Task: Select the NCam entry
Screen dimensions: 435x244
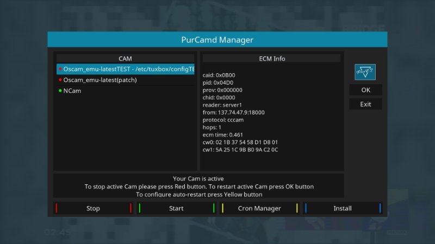Action: pos(126,91)
